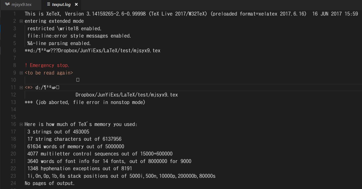
Task: Click the '<to be read again>' text
Action: (x=49, y=73)
